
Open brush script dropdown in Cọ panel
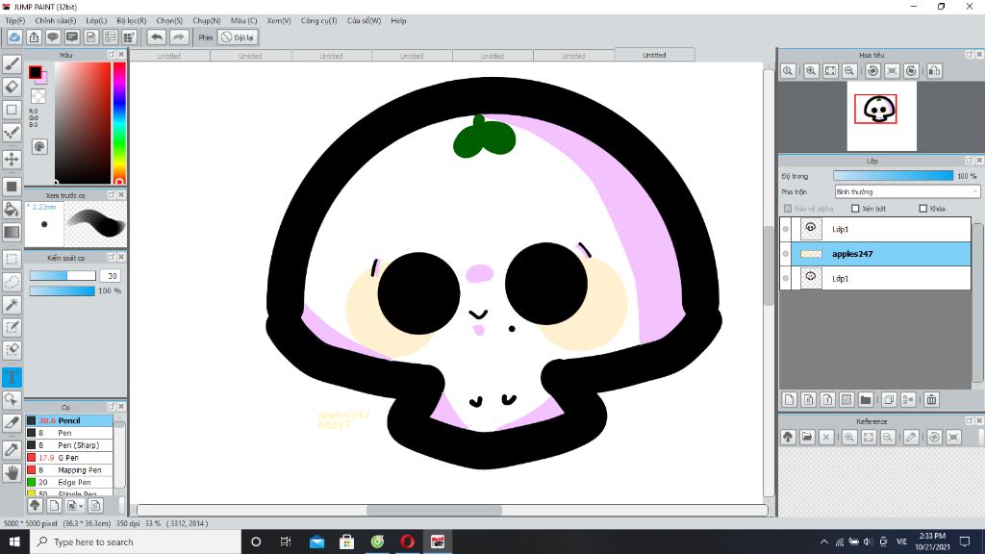tap(74, 506)
